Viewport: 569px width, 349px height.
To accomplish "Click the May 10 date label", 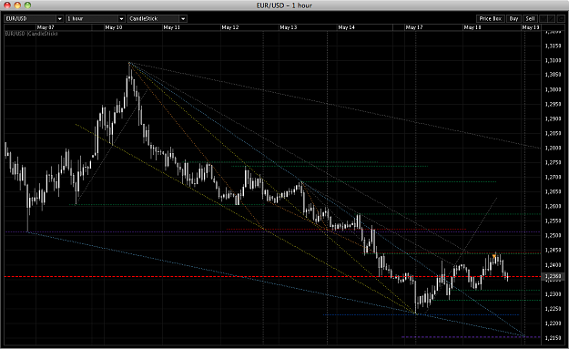I will pos(114,27).
